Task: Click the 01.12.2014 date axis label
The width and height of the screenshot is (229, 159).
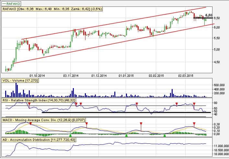Action: click(99, 76)
